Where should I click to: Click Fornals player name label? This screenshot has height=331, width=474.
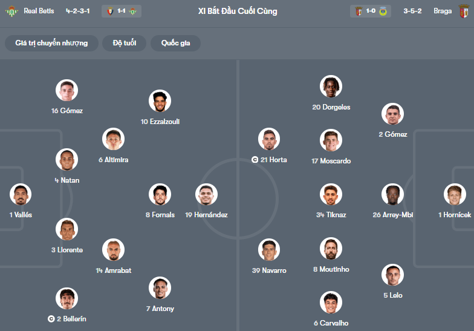160,215
